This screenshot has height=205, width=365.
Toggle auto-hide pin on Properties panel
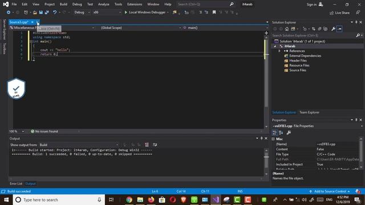356,120
